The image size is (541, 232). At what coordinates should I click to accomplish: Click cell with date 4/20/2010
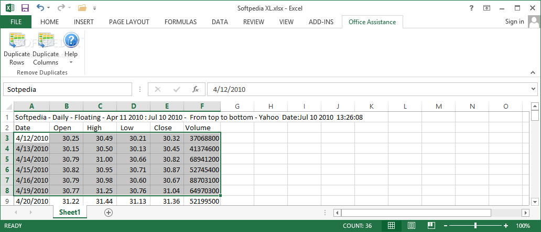[x=32, y=201]
